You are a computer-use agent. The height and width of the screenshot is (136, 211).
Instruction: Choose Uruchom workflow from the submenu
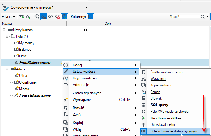175,118
